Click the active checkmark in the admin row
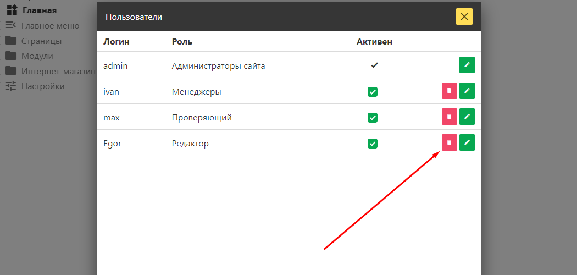Screen dimensions: 577x275 click(x=374, y=65)
